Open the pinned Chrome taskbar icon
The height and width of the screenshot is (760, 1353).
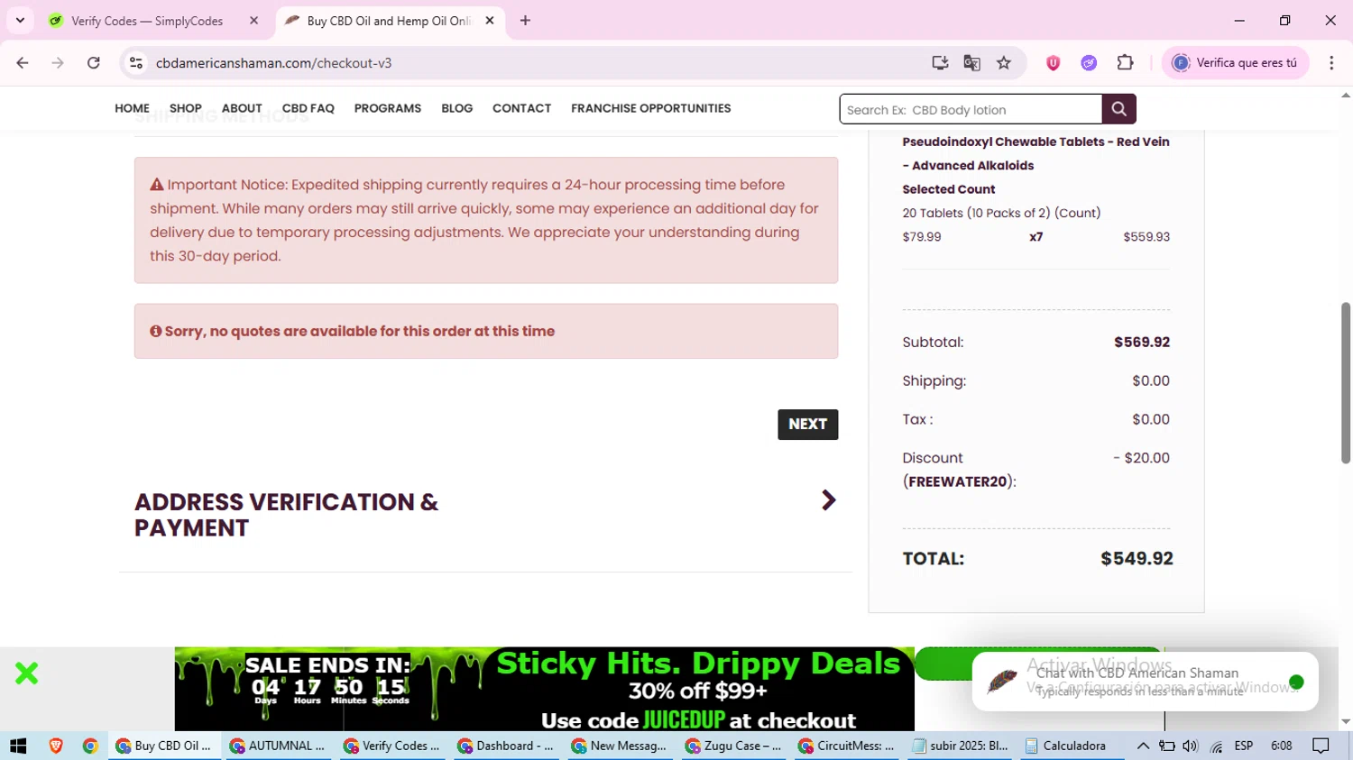click(x=90, y=746)
